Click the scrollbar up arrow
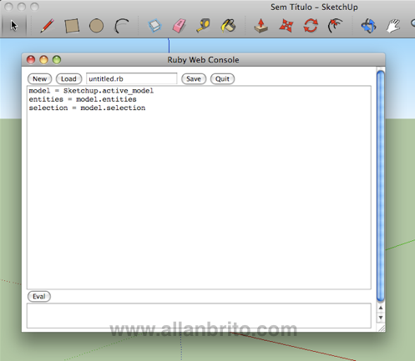The height and width of the screenshot is (361, 415). coord(381,308)
